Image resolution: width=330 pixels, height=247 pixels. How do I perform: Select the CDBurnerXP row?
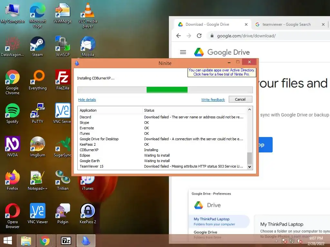pos(162,150)
